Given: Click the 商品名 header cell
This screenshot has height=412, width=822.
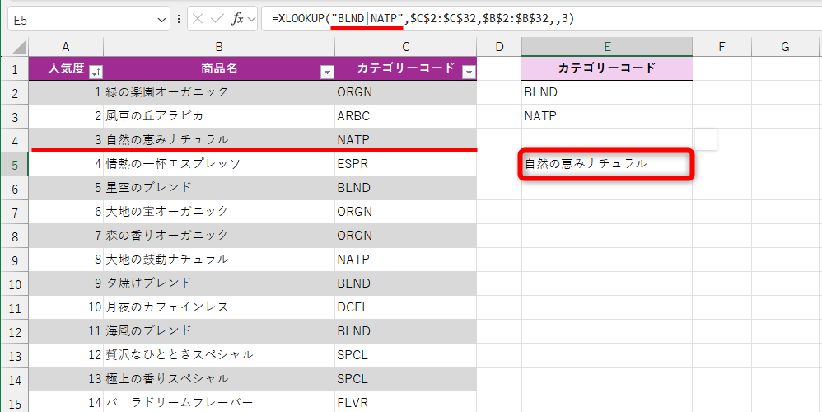Looking at the screenshot, I should [x=219, y=68].
